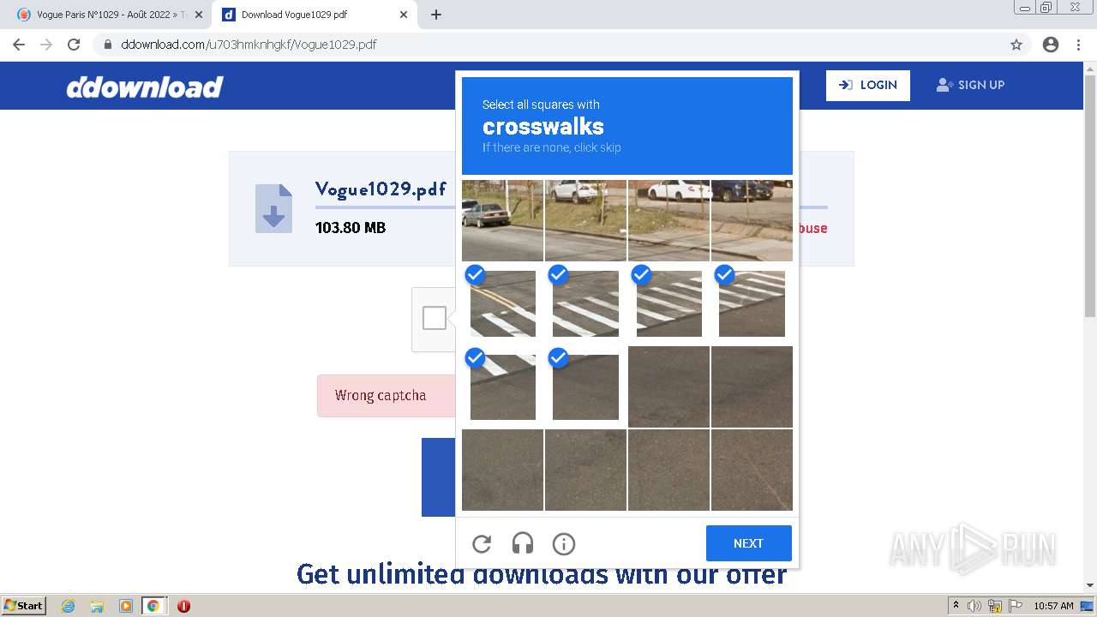The height and width of the screenshot is (617, 1097).
Task: Select captcha tile with gray parked car
Action: (502, 220)
